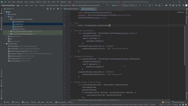Open the Resource Manager side tab
The width and height of the screenshot is (188, 106).
pyautogui.click(x=1, y=24)
